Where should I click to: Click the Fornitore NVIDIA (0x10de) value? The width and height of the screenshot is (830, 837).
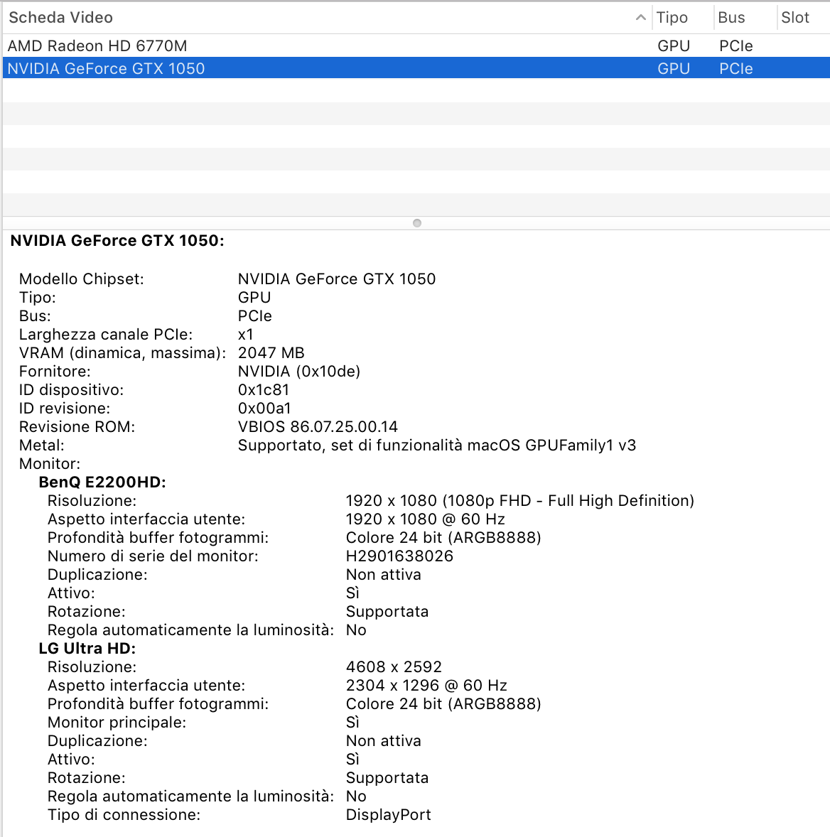click(299, 372)
